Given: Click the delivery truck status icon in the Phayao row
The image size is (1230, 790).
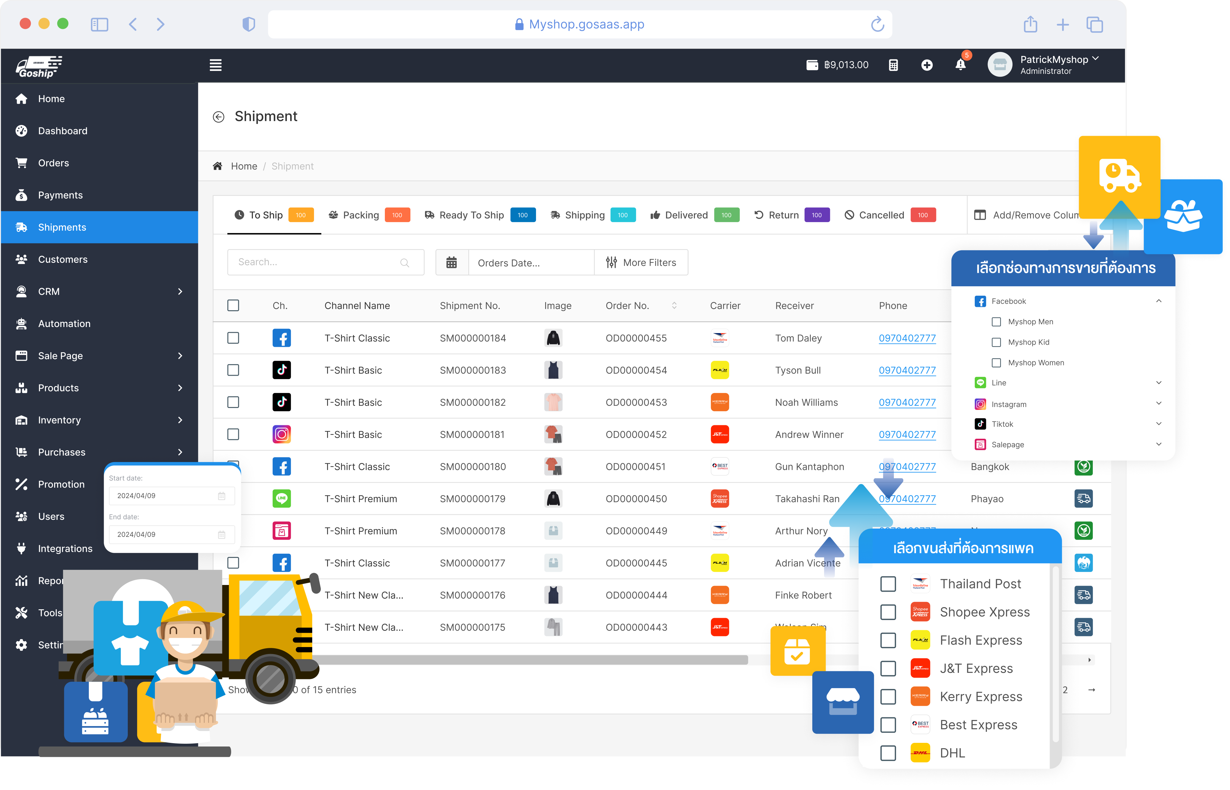Looking at the screenshot, I should [1083, 499].
